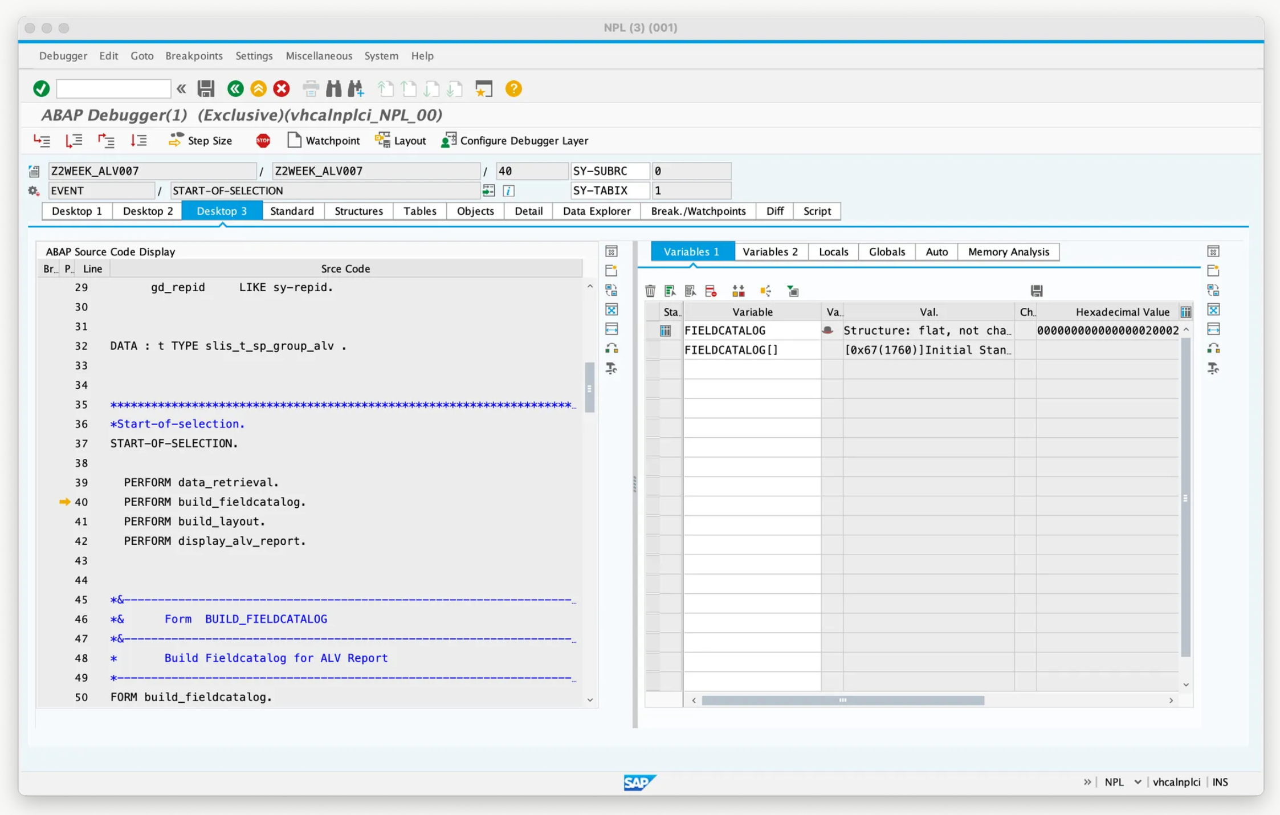This screenshot has width=1280, height=815.
Task: Open the NPL system dropdown in status bar
Action: (x=1137, y=782)
